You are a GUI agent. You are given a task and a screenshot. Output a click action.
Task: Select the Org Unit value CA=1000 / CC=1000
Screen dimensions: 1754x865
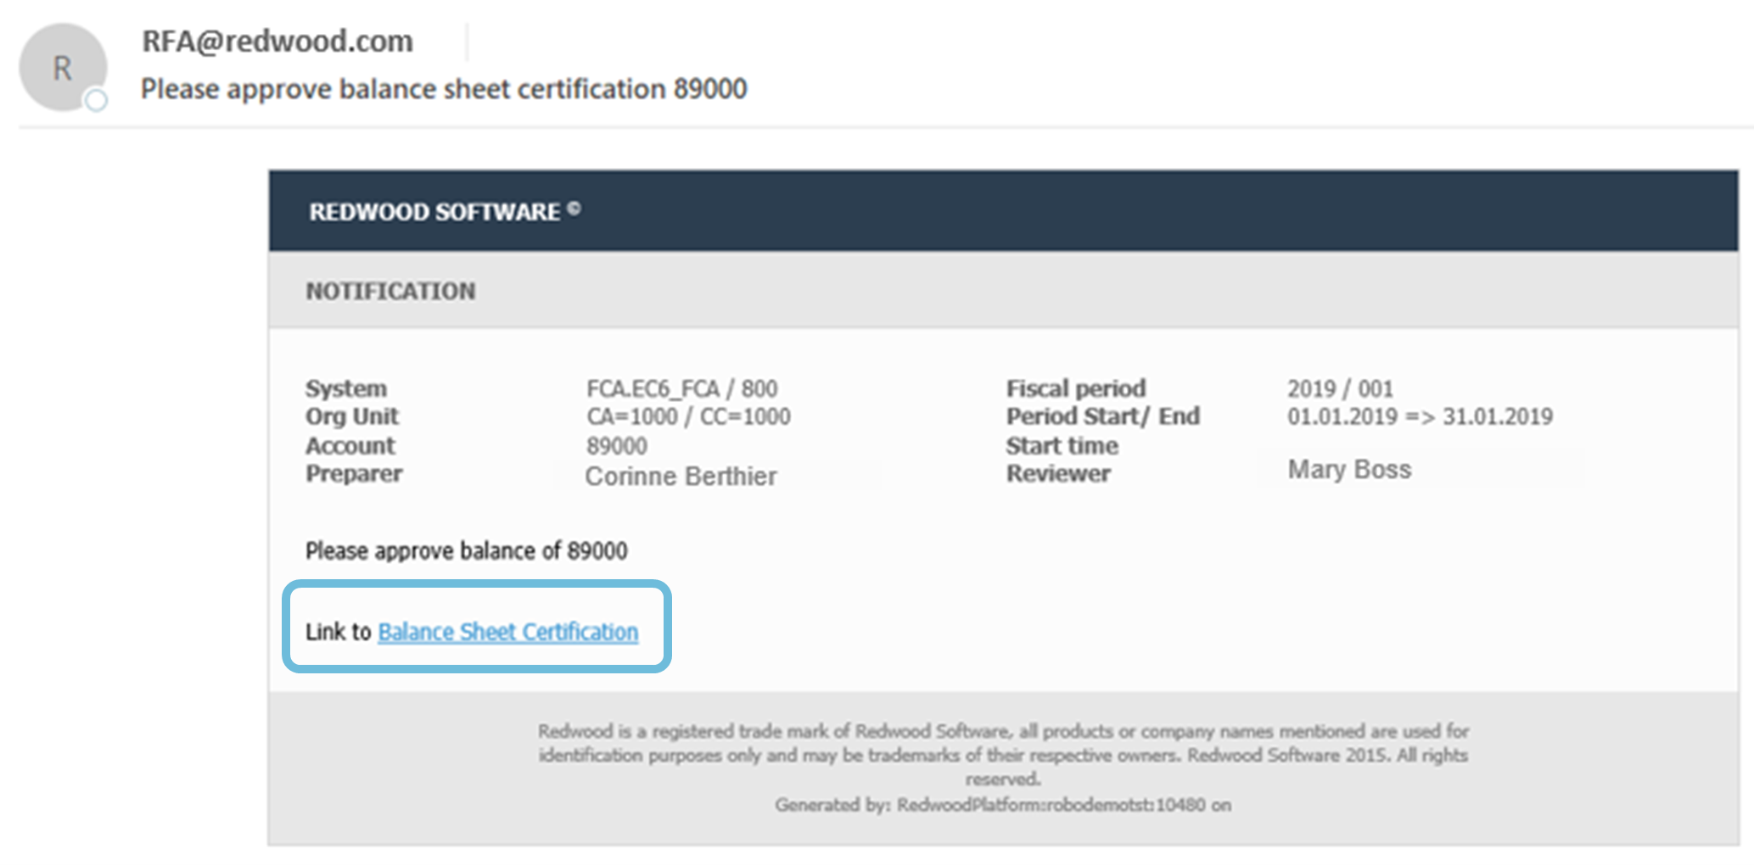click(x=688, y=416)
